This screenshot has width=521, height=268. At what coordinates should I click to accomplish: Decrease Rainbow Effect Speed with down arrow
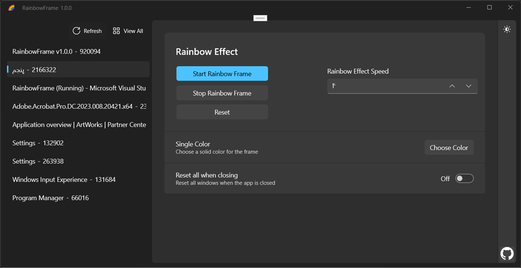[x=468, y=86]
